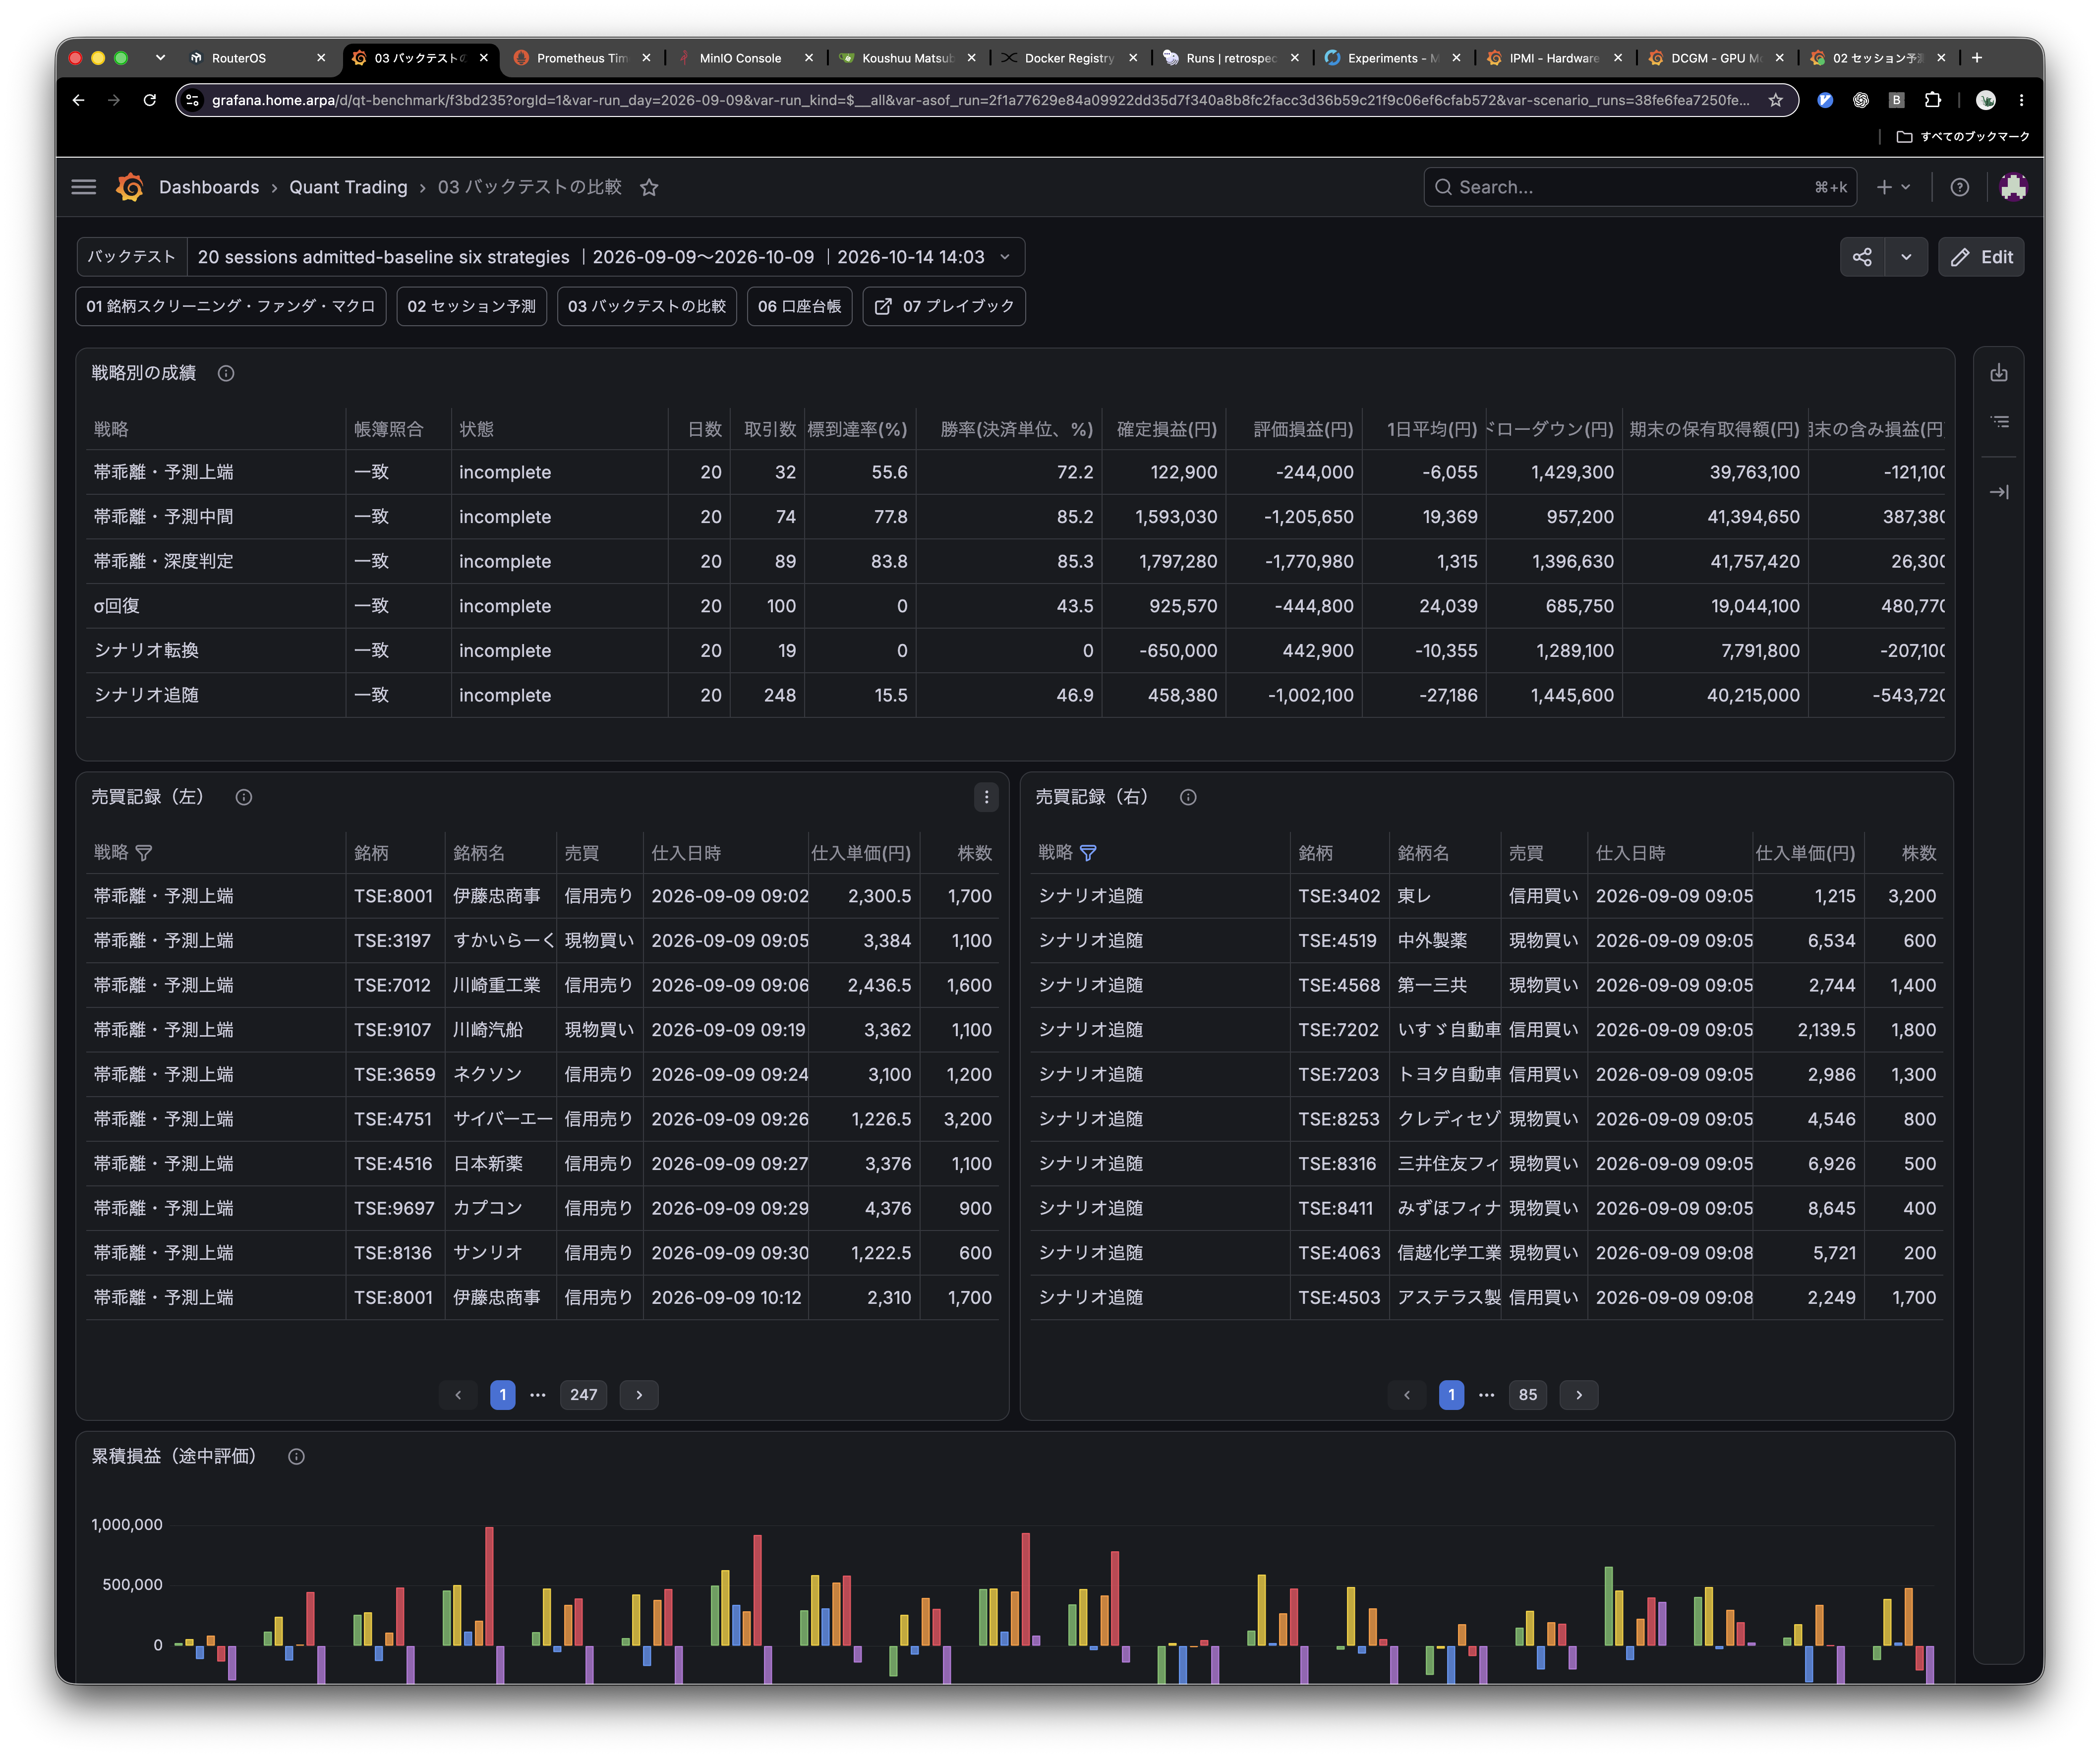Show info for 売買記録（右）panel
2100x1758 pixels.
point(1188,797)
